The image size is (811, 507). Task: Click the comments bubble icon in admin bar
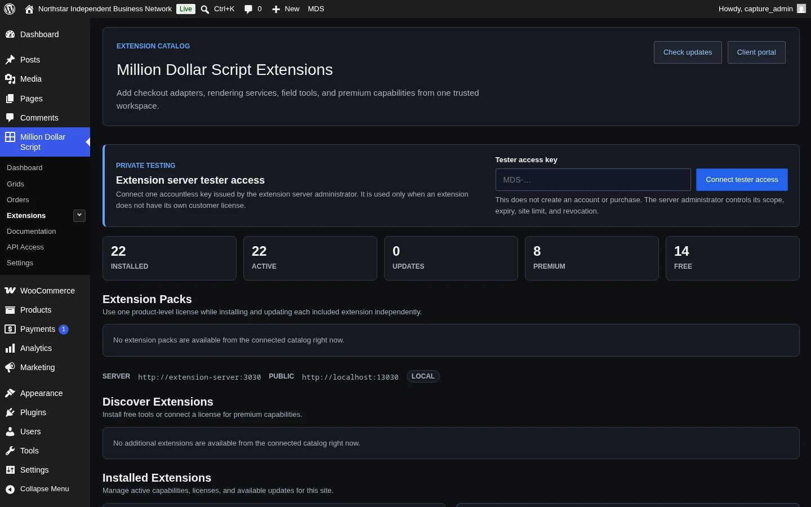[248, 9]
